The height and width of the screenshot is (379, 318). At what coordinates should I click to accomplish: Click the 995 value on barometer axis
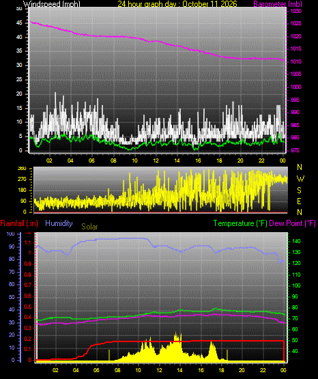point(295,100)
